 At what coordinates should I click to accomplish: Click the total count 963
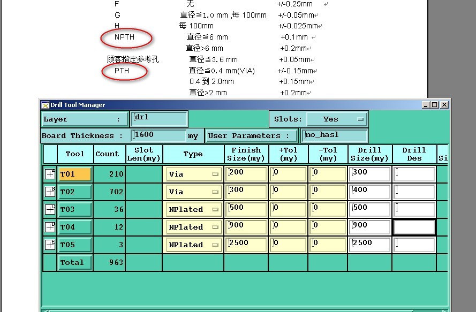[x=116, y=262]
